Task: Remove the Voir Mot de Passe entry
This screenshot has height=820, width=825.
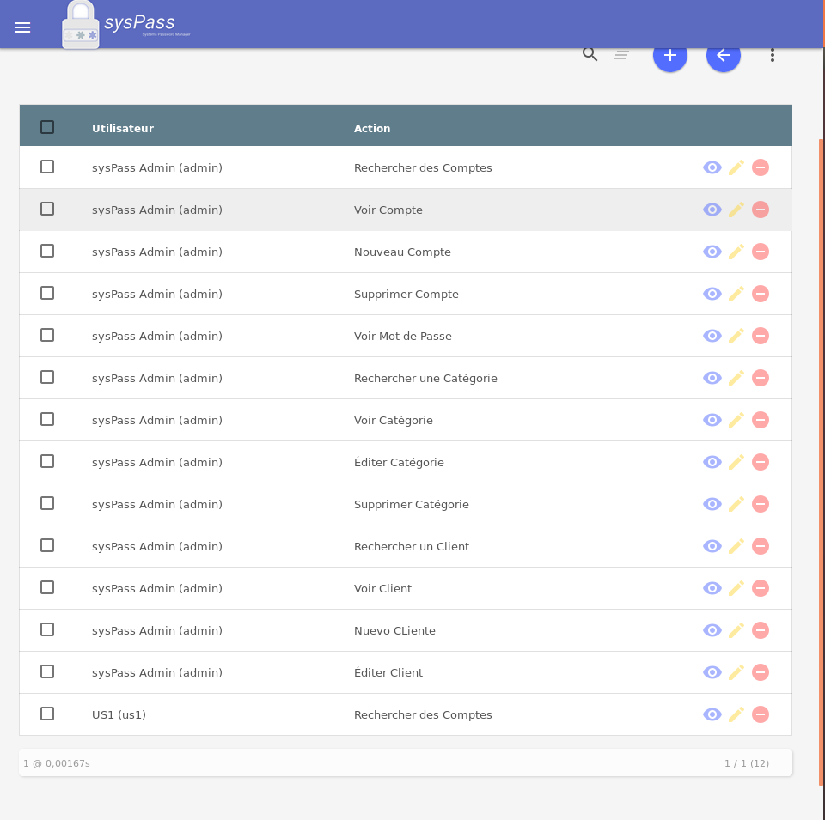Action: point(761,336)
